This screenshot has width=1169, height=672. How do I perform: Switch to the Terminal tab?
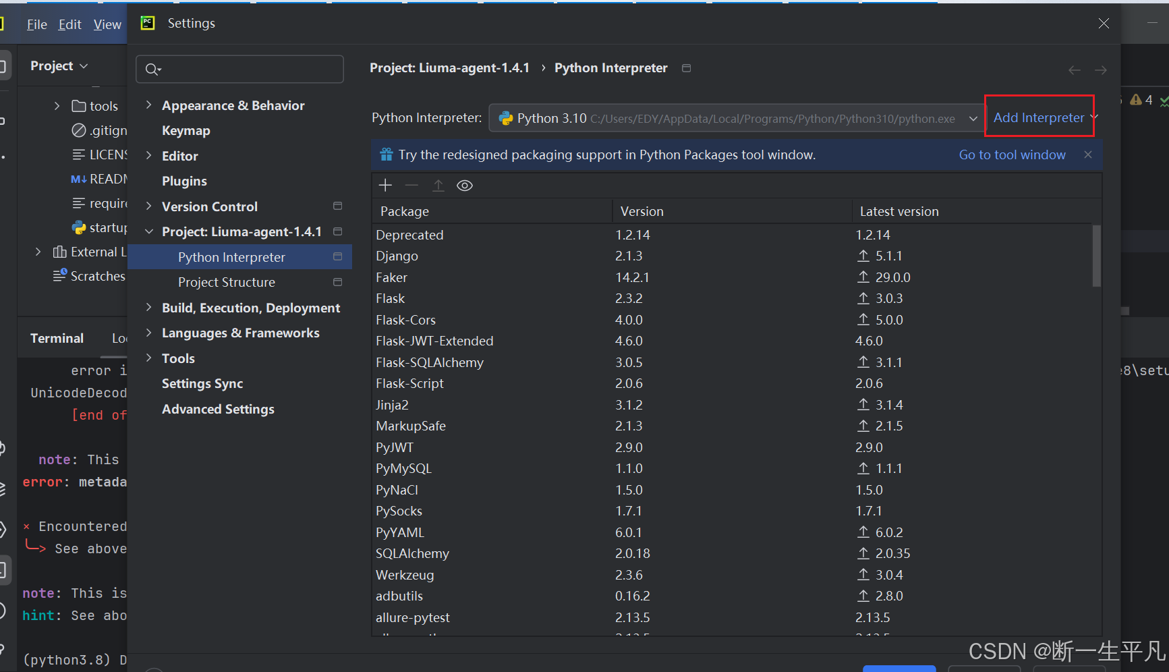point(57,338)
